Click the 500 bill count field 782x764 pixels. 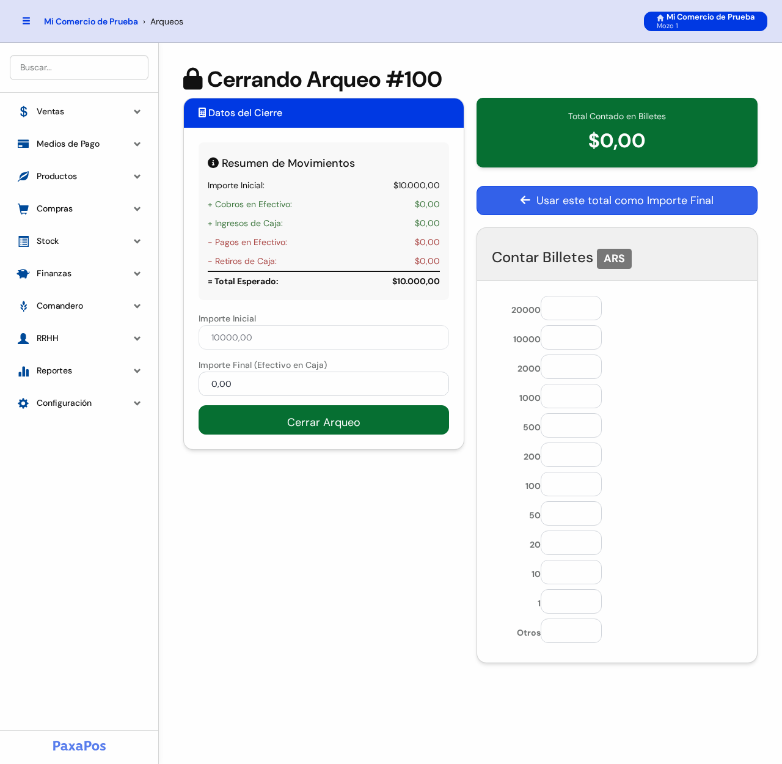pyautogui.click(x=571, y=425)
